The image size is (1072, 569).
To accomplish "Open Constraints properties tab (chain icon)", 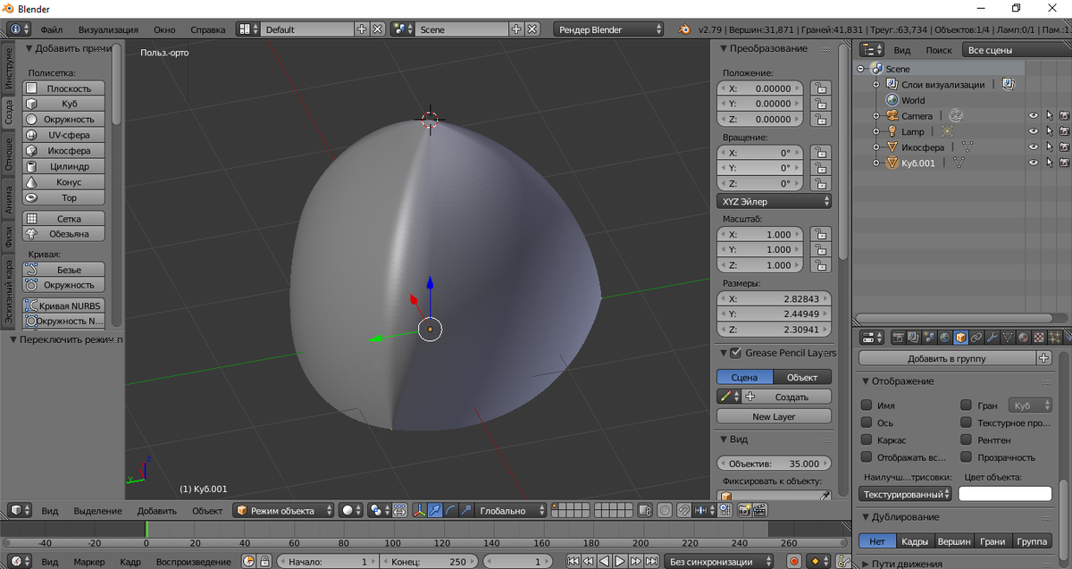I will (976, 338).
